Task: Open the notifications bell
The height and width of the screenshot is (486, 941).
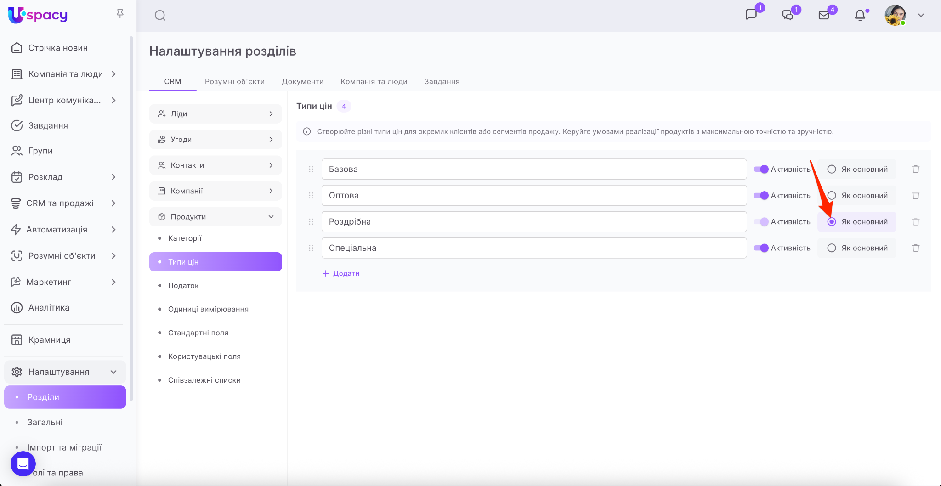Action: (x=860, y=15)
